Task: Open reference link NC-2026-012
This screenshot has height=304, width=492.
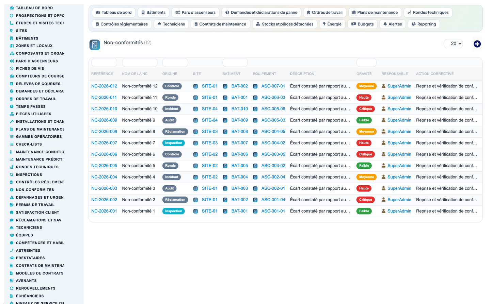Action: pyautogui.click(x=104, y=86)
